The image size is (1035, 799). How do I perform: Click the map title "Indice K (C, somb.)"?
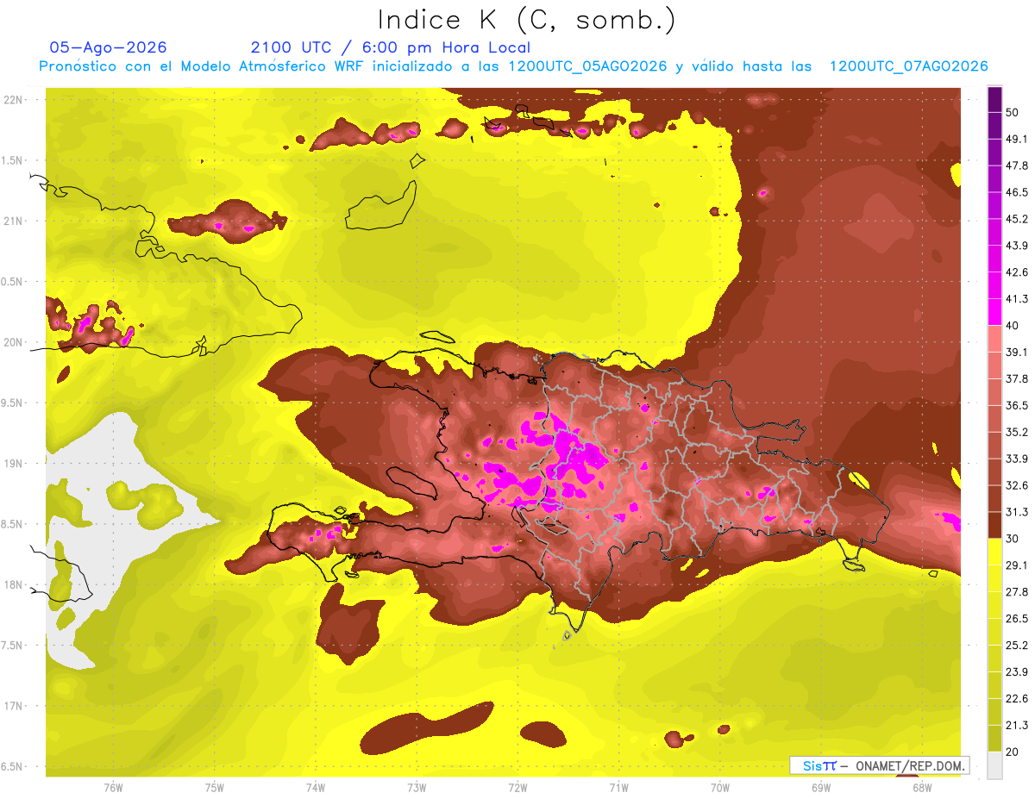pos(527,19)
